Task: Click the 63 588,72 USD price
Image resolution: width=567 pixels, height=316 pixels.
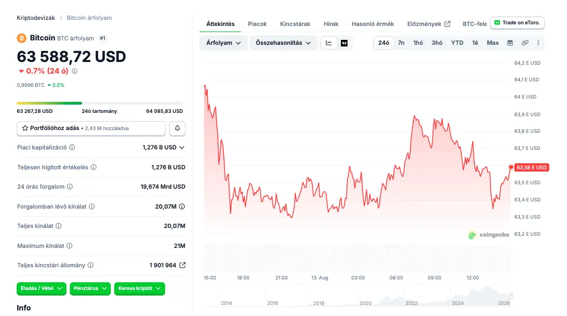Action: point(71,56)
